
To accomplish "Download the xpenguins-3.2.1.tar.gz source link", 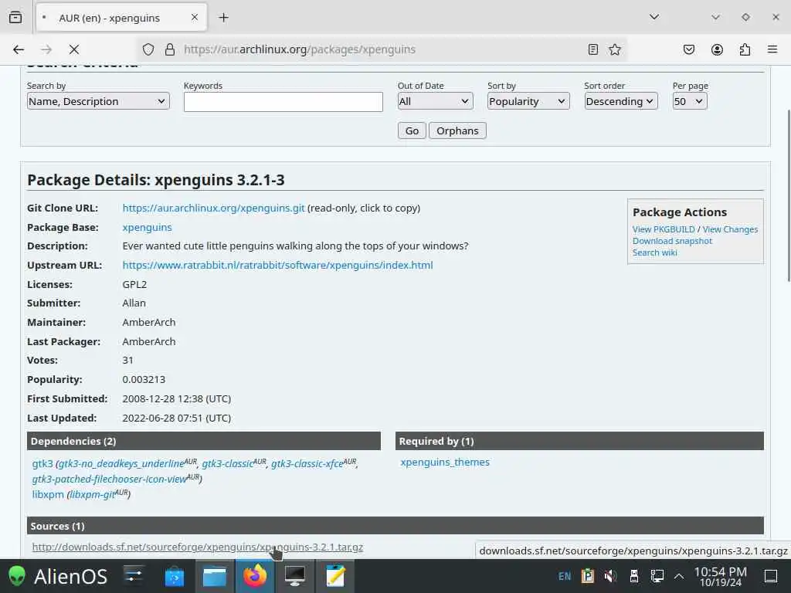I will coord(197,547).
